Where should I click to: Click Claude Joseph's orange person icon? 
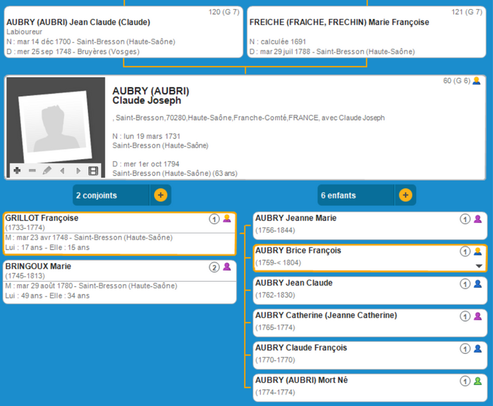click(476, 81)
